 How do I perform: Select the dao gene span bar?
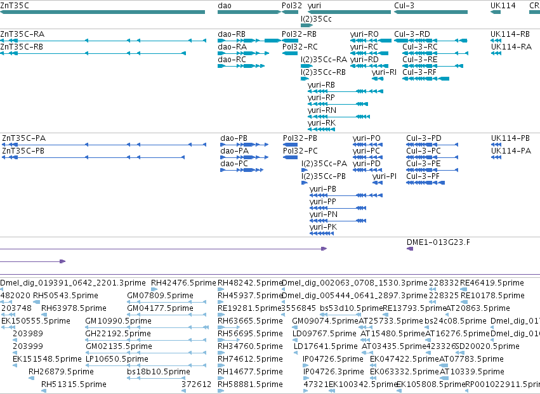[249, 12]
